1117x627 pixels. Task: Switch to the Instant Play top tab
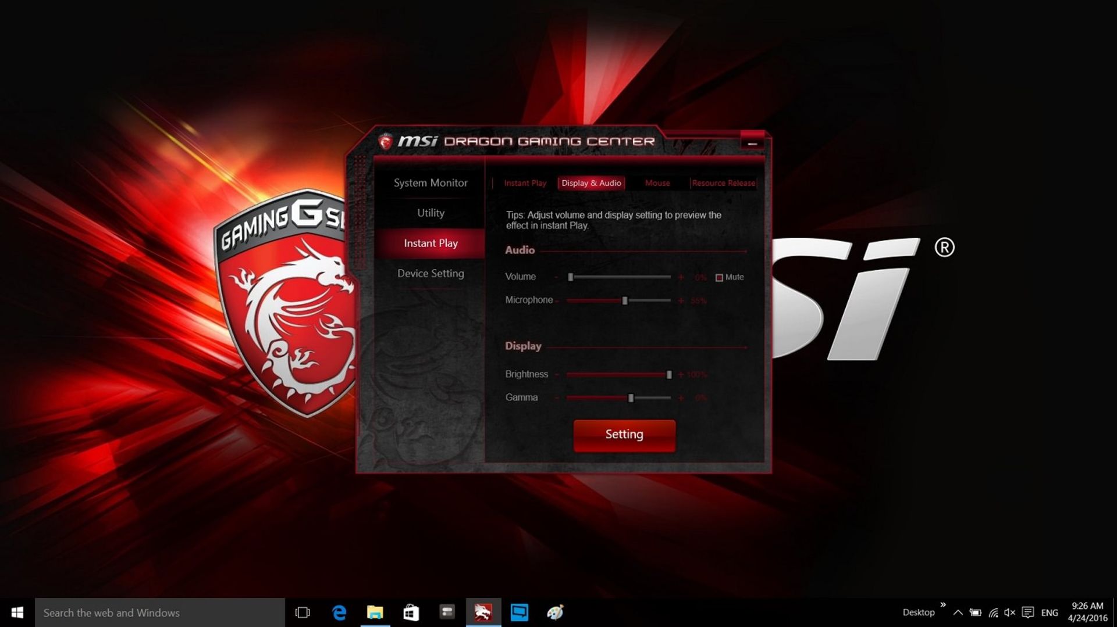pyautogui.click(x=525, y=183)
